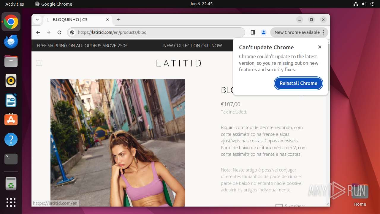Open the network status indicator
This screenshot has height=214, width=380.
[x=356, y=4]
